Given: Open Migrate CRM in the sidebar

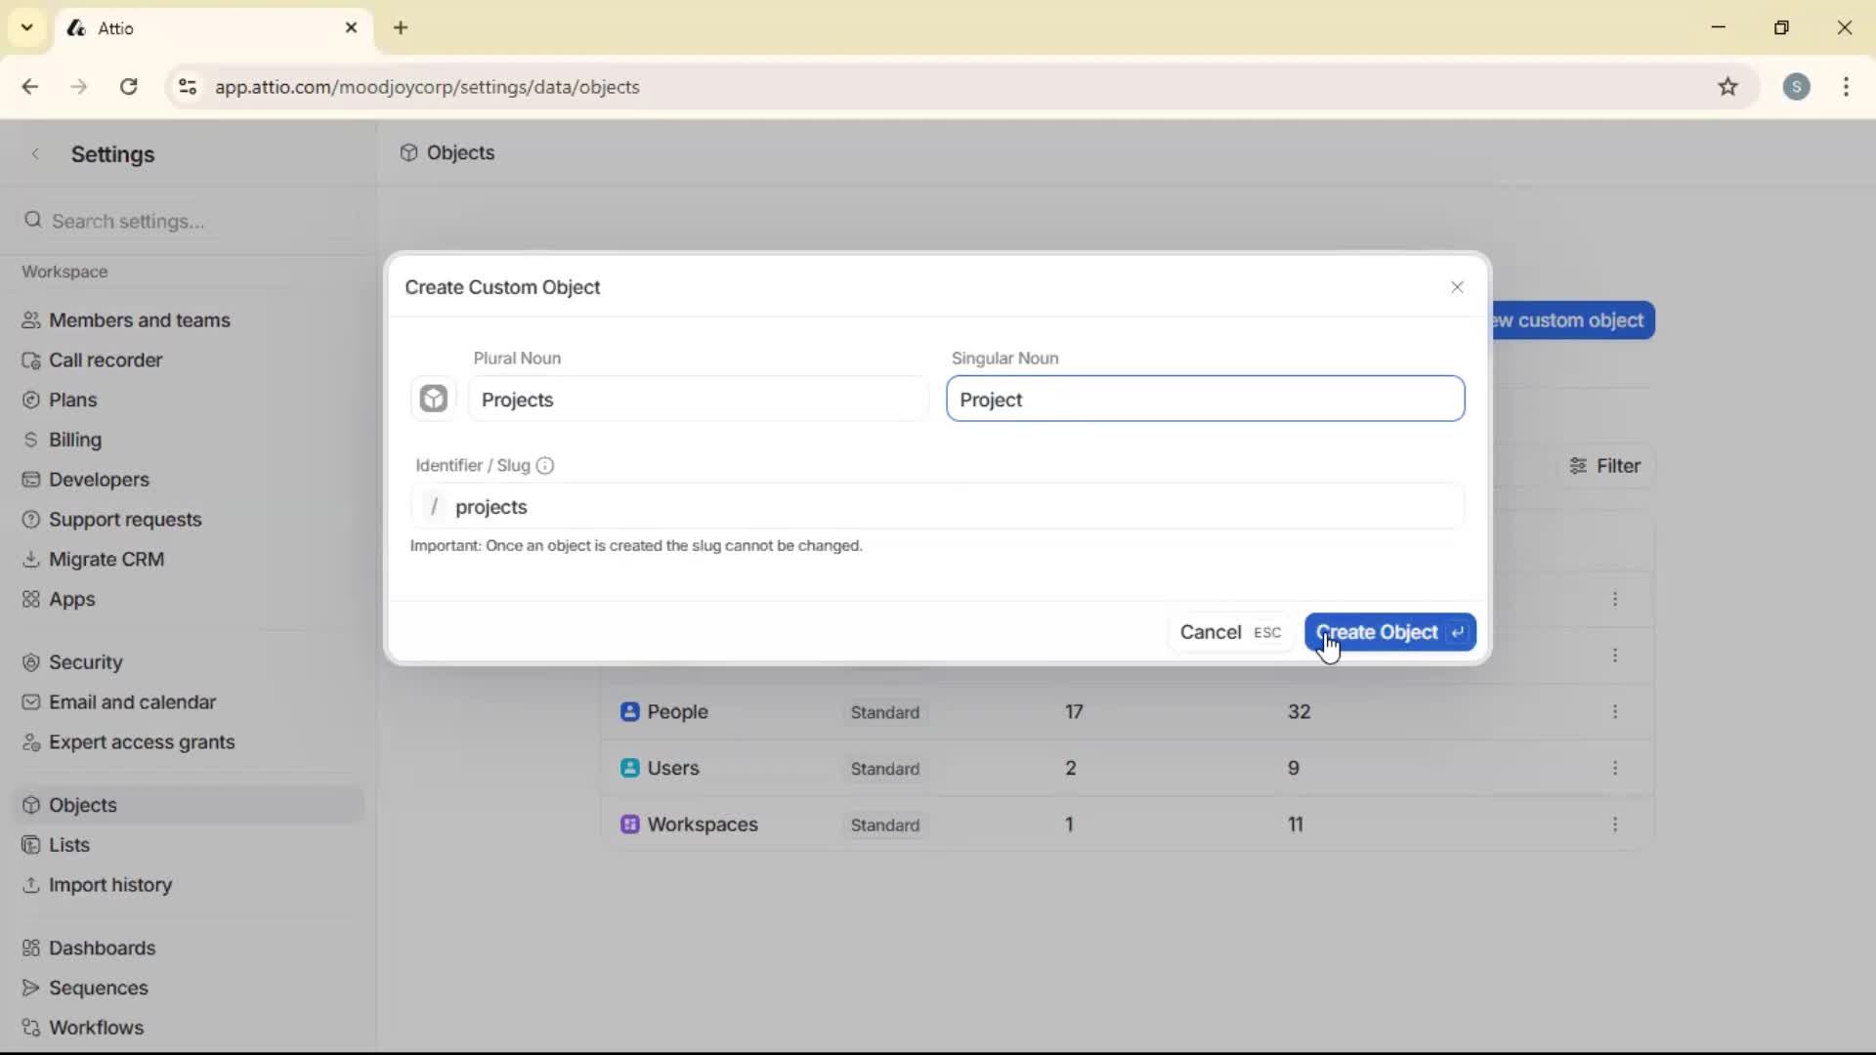Looking at the screenshot, I should pos(107,559).
